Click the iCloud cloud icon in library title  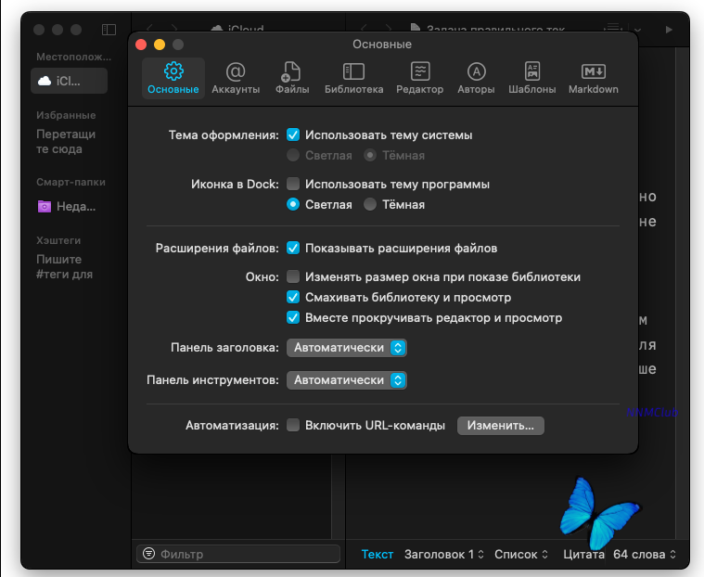pyautogui.click(x=217, y=28)
